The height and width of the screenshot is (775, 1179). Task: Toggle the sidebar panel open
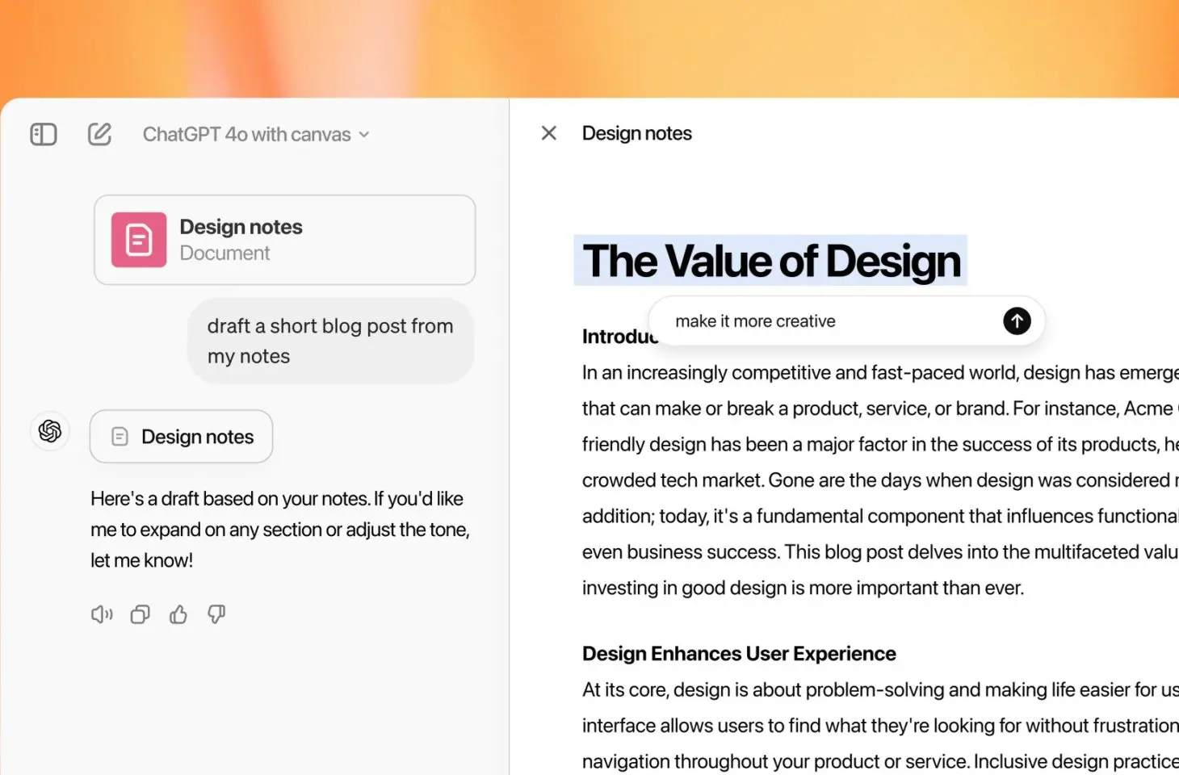43,133
